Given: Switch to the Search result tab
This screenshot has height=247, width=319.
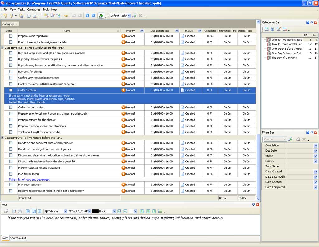Looking at the screenshot, I should [18, 238].
